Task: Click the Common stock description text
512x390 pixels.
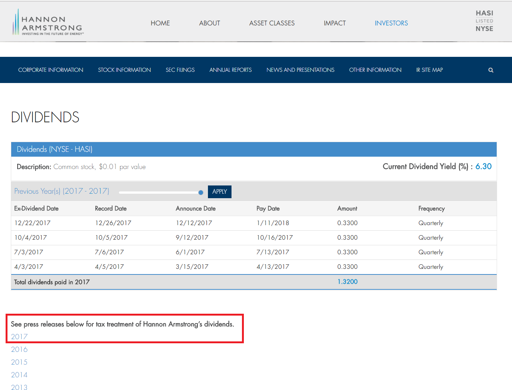Action: tap(99, 167)
